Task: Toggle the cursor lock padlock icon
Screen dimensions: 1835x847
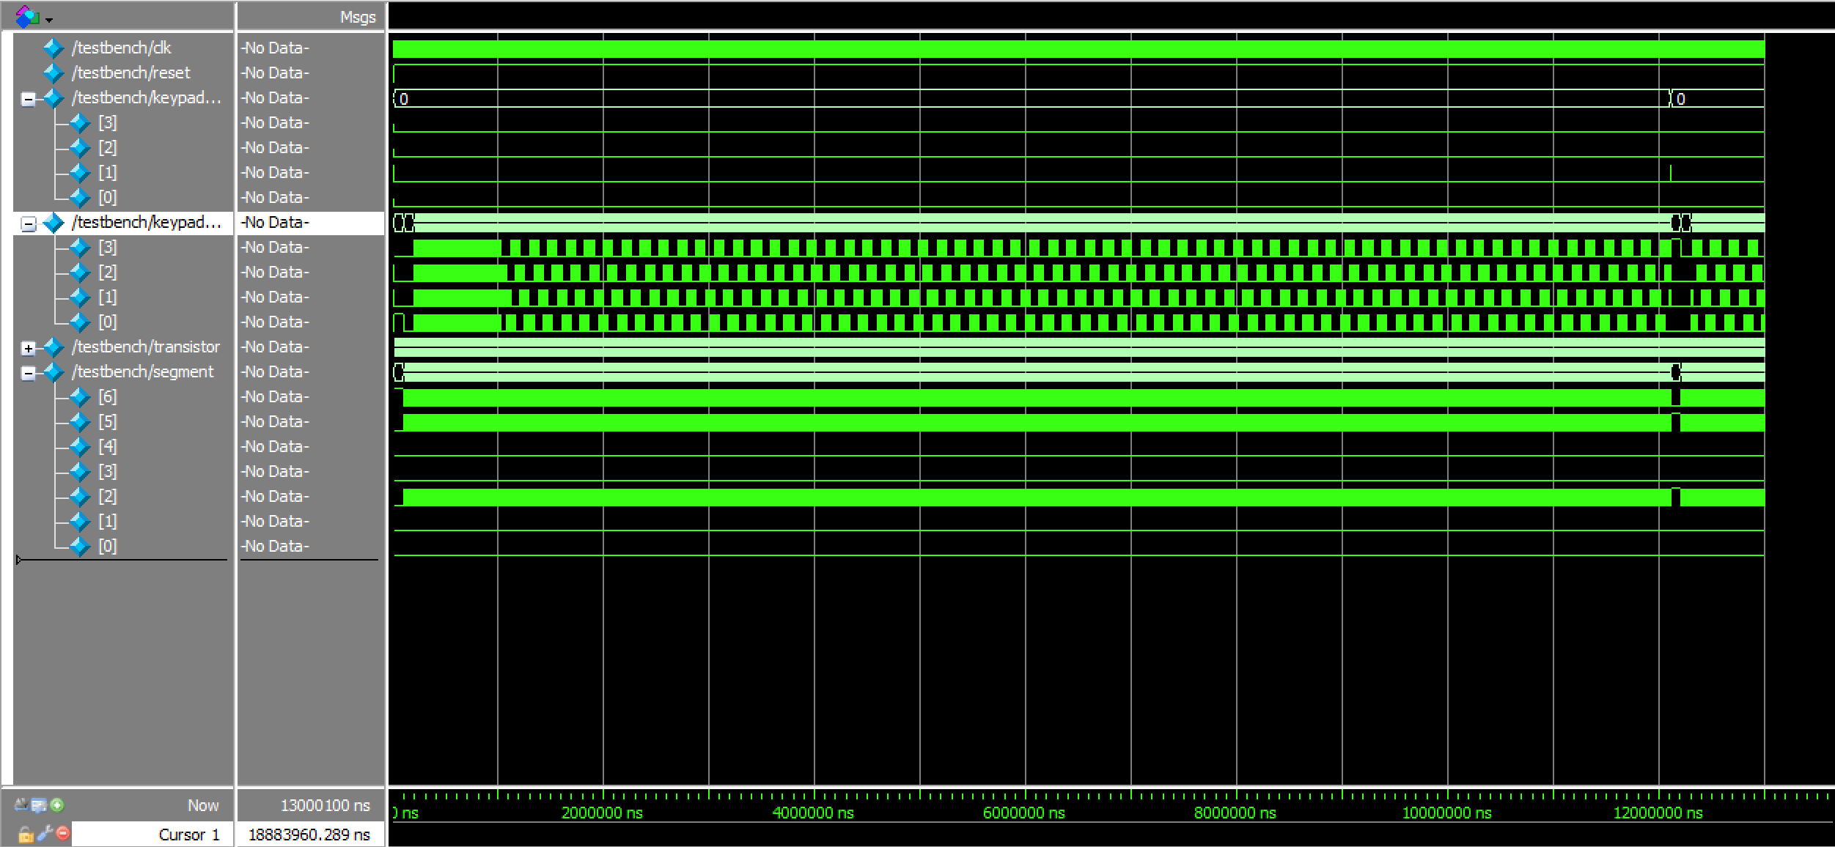Action: click(25, 834)
